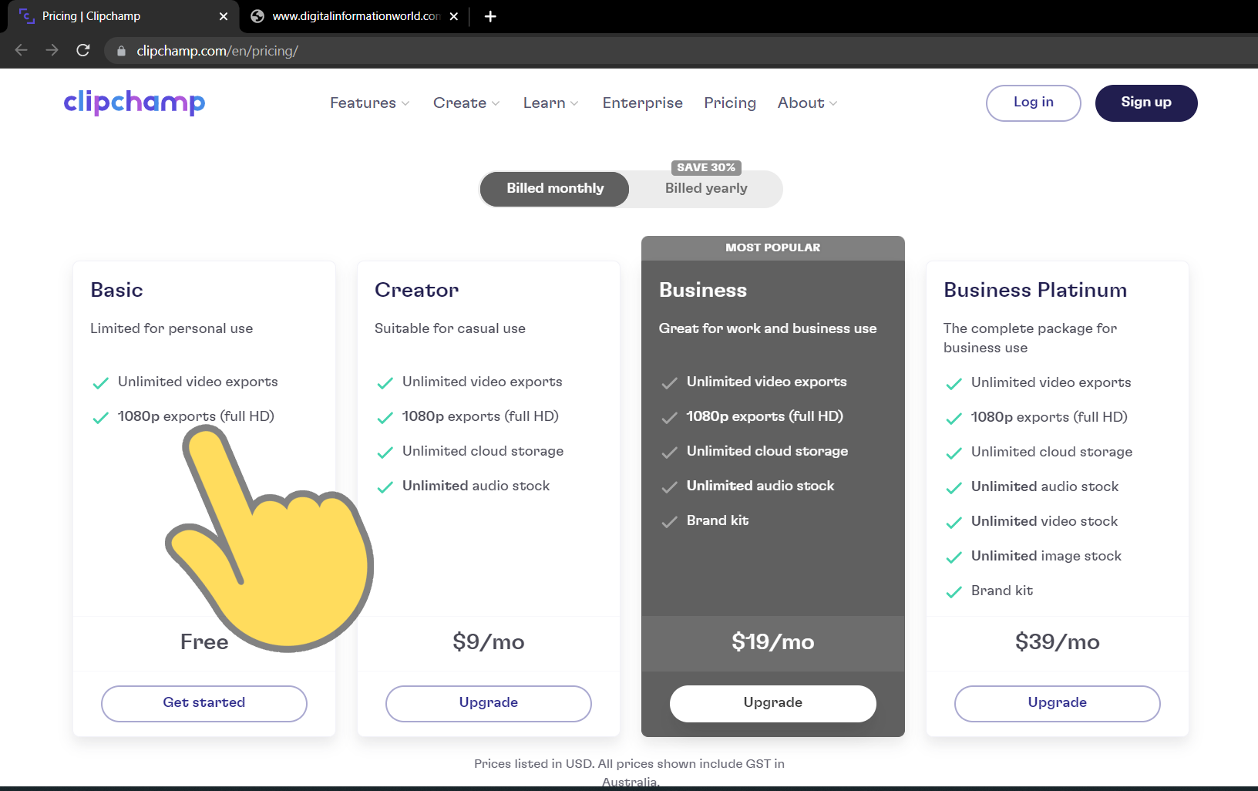The image size is (1258, 791).
Task: Click the padlock site info icon
Action: coord(121,51)
